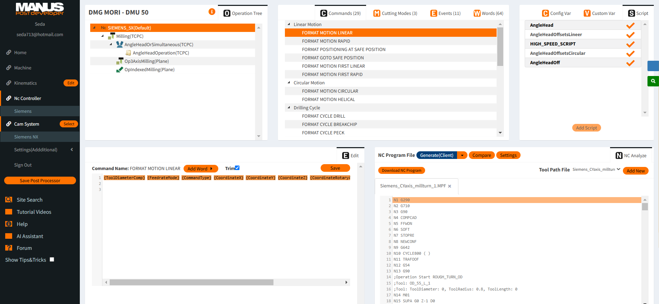Switch to the Config Var tab

556,13
